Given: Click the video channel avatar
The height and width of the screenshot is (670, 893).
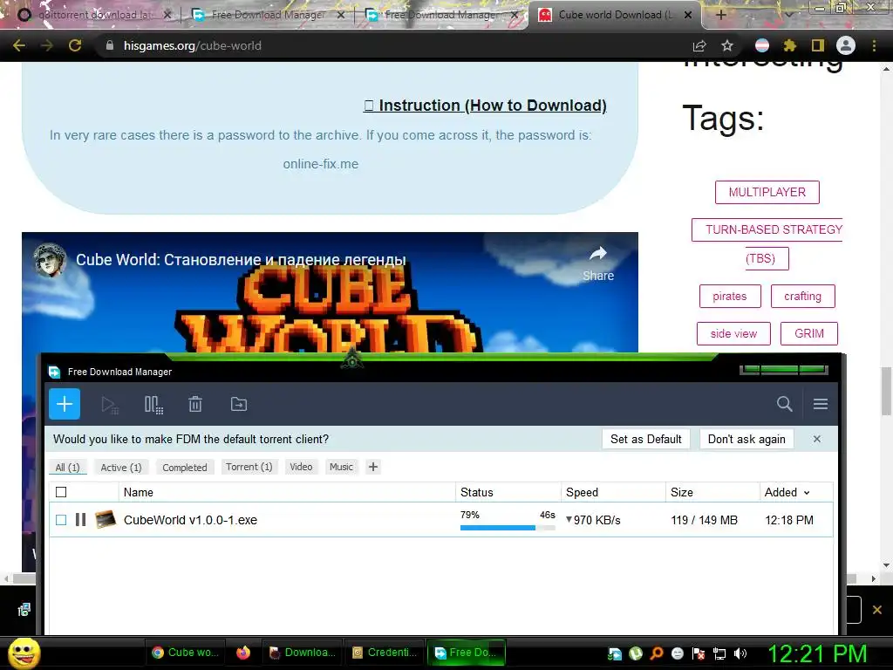Looking at the screenshot, I should tap(50, 260).
